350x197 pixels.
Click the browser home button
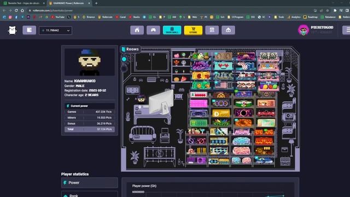click(22, 10)
